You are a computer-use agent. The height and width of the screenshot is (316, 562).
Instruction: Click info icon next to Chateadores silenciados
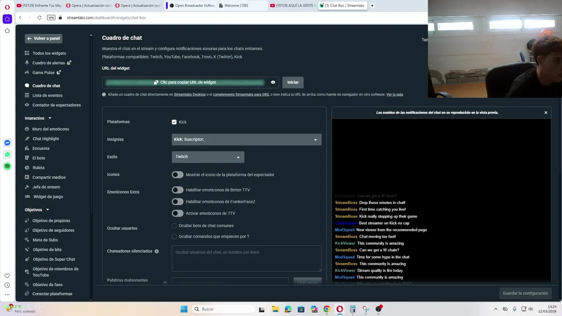(x=156, y=251)
